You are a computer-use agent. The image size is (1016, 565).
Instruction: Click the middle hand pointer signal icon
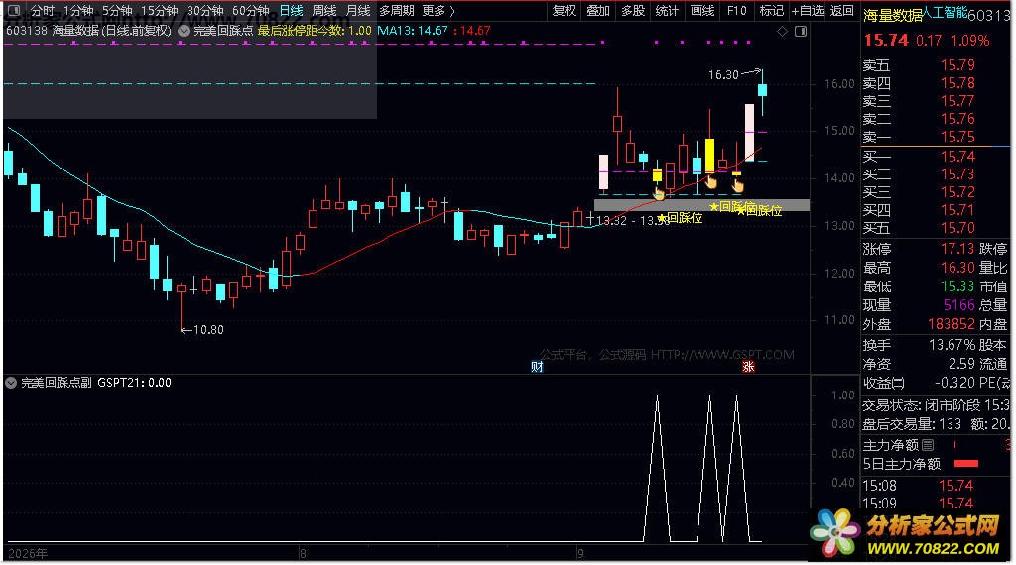[711, 181]
